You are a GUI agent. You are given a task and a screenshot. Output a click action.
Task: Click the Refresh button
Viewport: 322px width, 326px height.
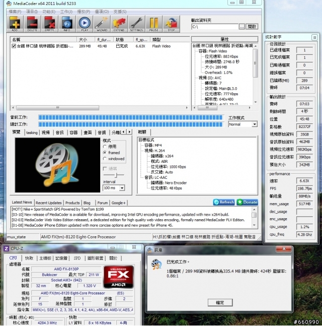224,202
